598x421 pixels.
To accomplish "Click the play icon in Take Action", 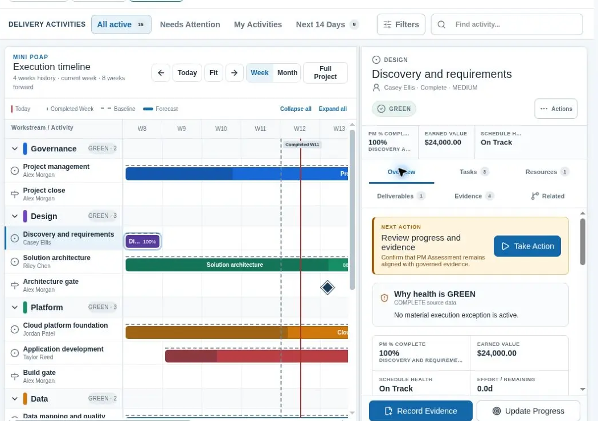I will click(x=505, y=246).
